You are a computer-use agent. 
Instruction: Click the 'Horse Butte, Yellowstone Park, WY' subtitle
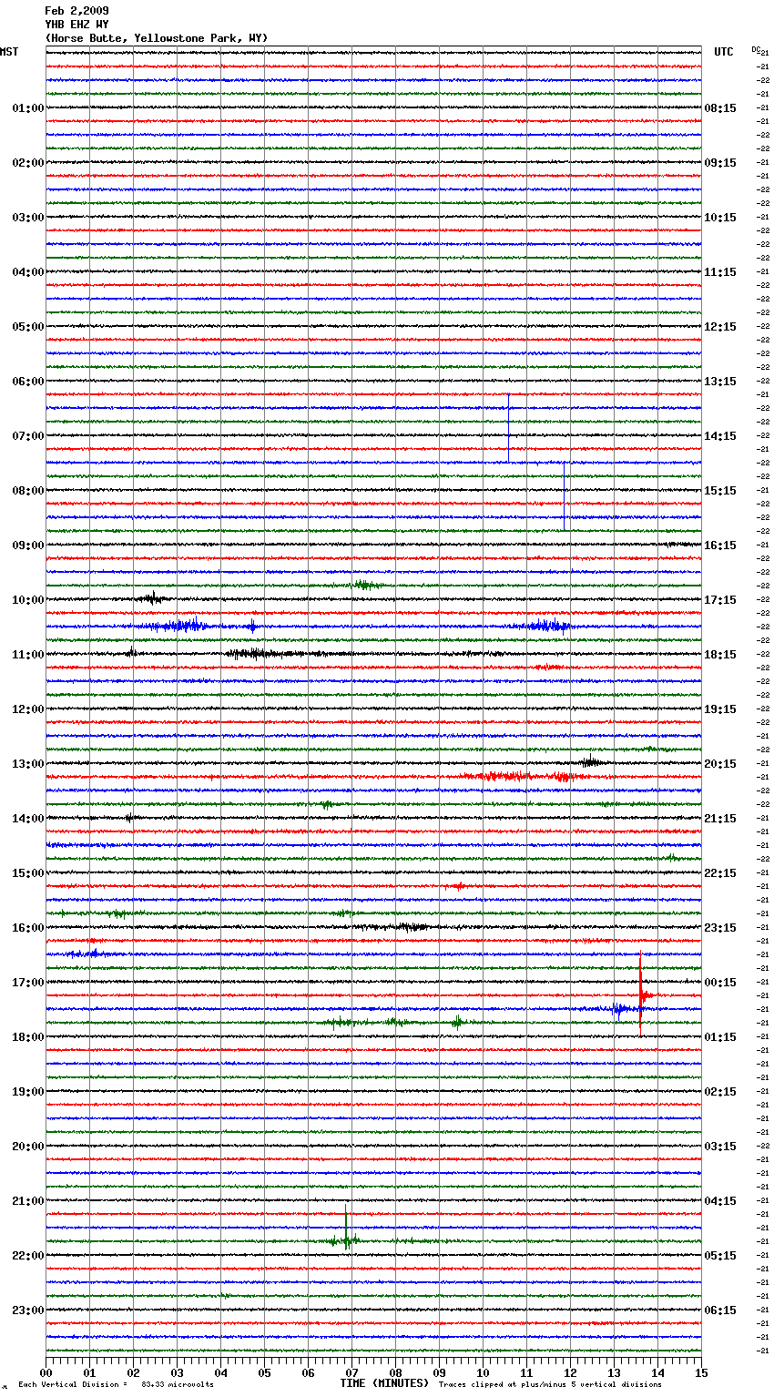157,38
